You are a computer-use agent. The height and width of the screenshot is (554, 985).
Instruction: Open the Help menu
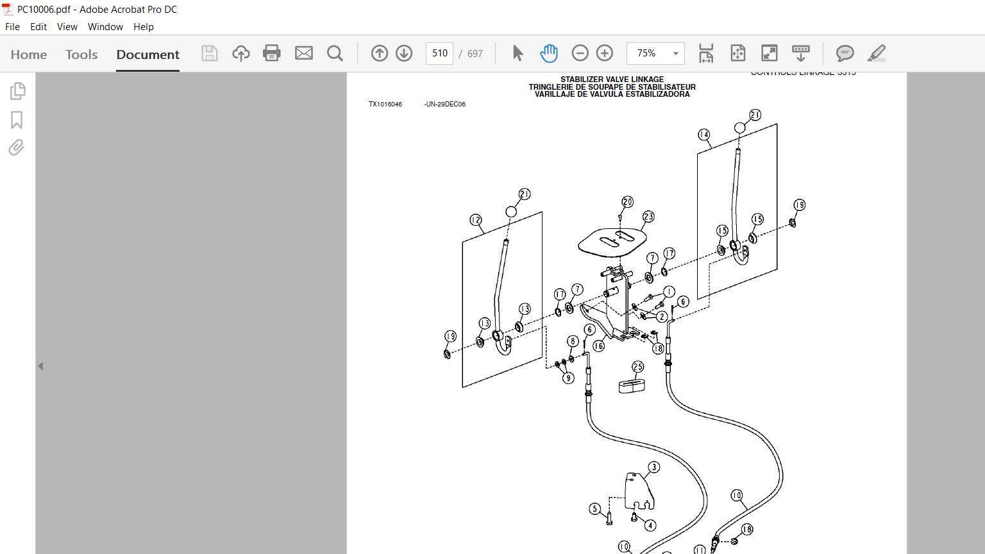click(x=144, y=27)
